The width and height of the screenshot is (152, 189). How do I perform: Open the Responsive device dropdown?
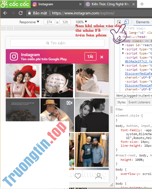pyautogui.click(x=29, y=22)
